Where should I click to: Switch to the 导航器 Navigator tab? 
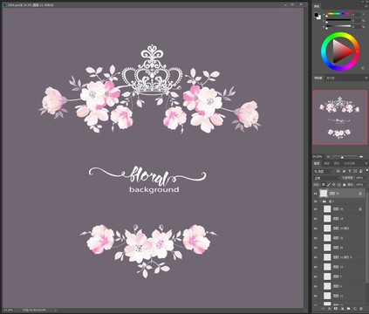point(318,78)
